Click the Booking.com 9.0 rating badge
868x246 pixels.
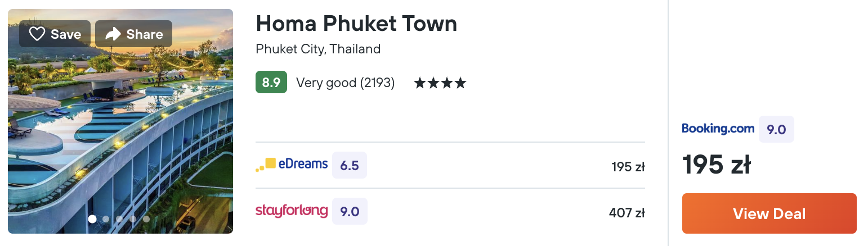[x=776, y=129]
